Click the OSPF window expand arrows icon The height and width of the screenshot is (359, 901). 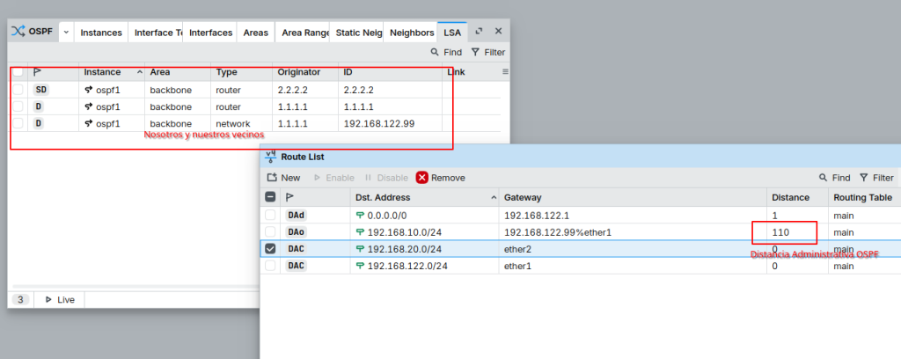coord(480,31)
